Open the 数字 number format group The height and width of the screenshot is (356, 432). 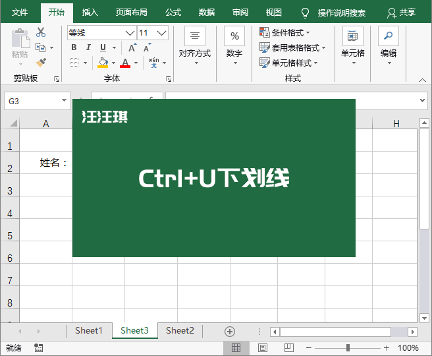tap(234, 45)
